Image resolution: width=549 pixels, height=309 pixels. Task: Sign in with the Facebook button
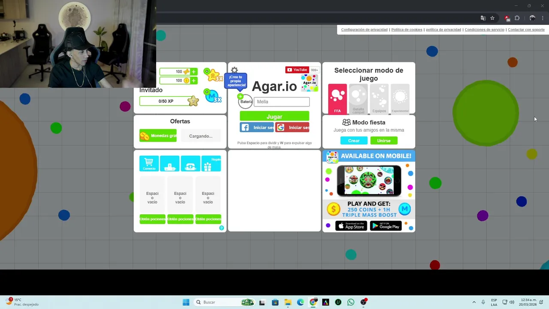[256, 127]
